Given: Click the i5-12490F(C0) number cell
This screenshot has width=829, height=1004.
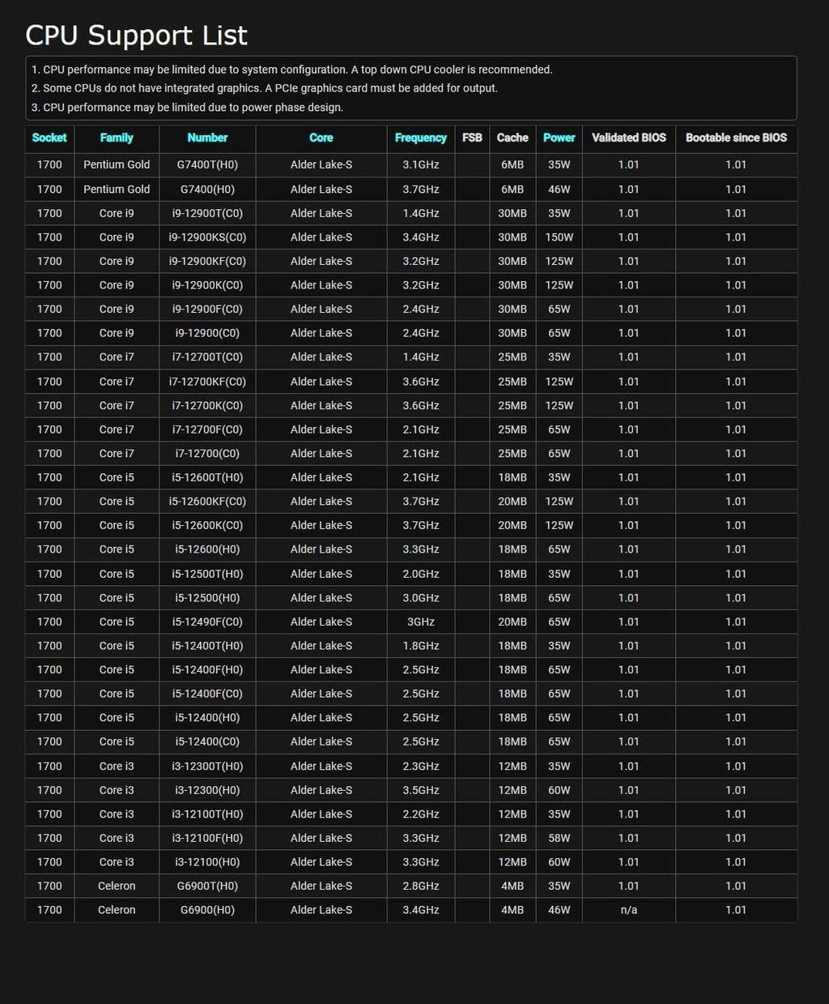Looking at the screenshot, I should coord(207,622).
